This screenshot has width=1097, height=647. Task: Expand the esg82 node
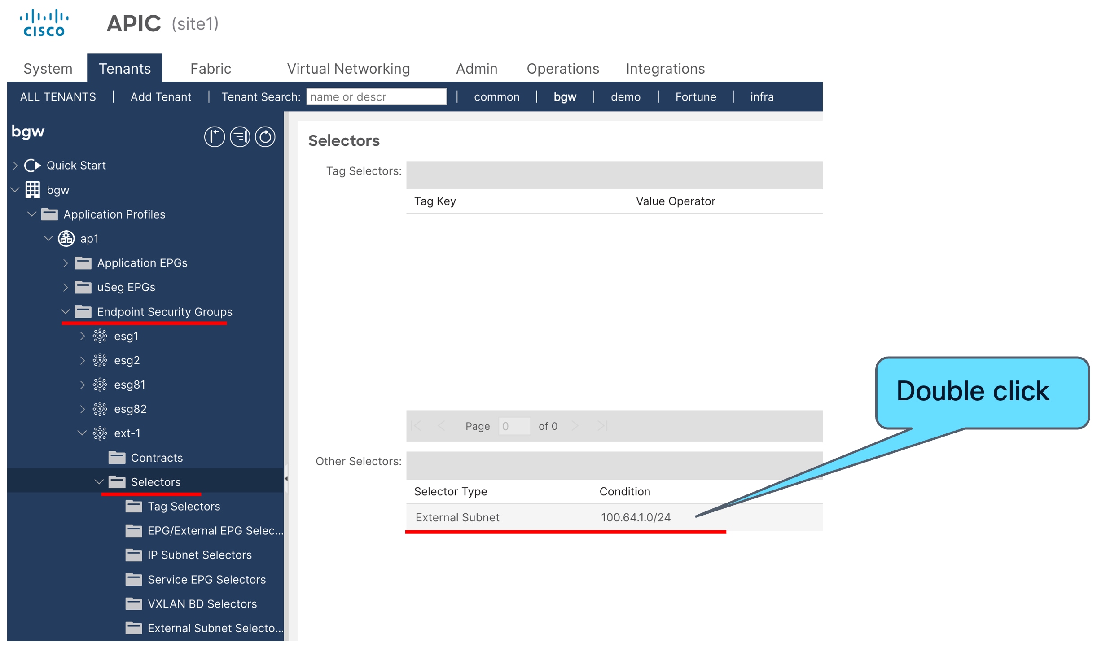tap(83, 409)
